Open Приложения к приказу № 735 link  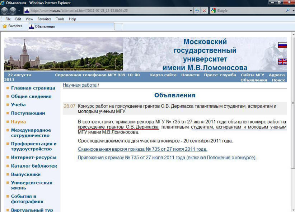[167, 157]
